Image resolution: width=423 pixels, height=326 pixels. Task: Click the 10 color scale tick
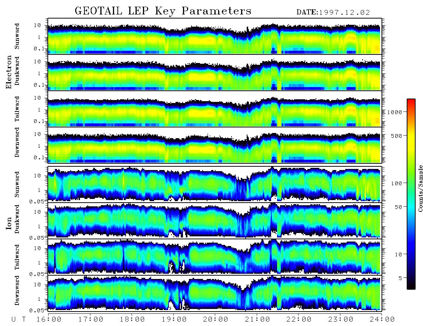398,255
